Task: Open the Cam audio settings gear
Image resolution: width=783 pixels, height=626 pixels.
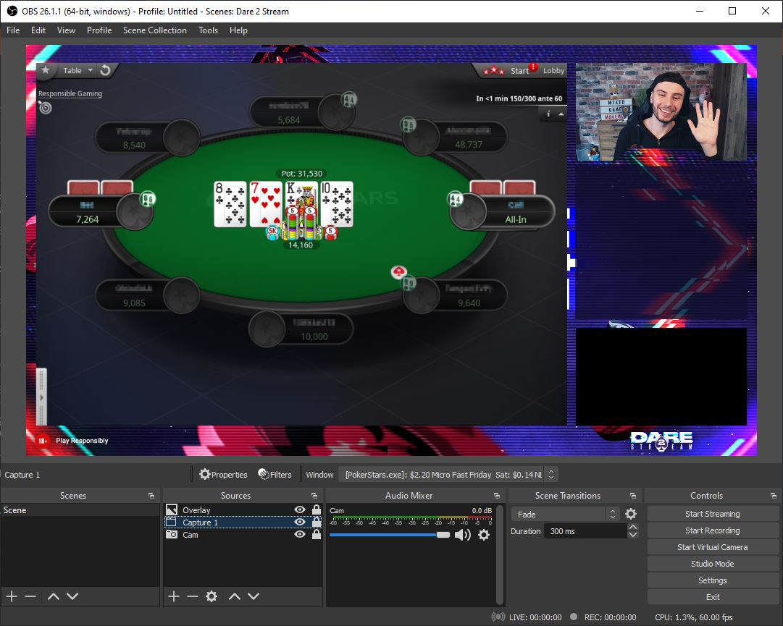Action: coord(484,536)
